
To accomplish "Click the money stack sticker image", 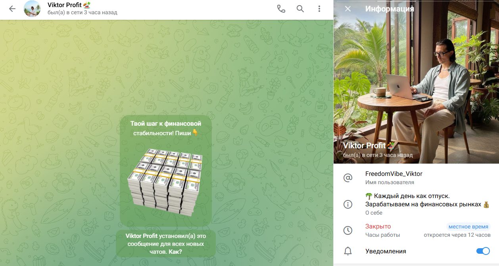I will (x=165, y=183).
